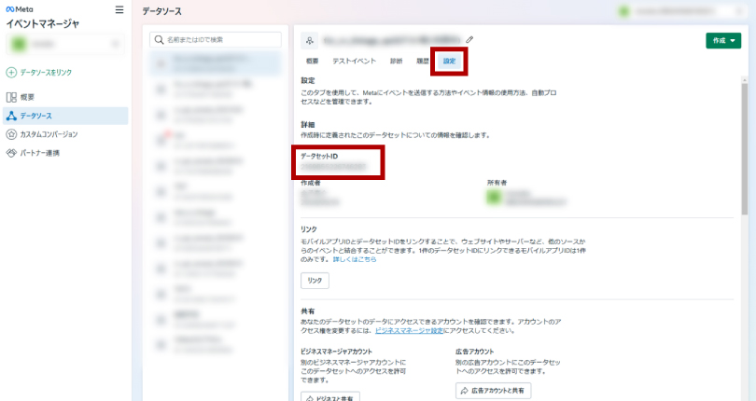The image size is (756, 401).
Task: Open カスタムコンバージョン in sidebar
Action: 66,134
